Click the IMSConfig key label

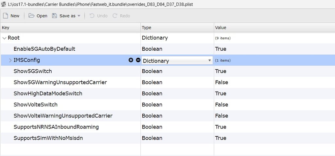coord(27,60)
